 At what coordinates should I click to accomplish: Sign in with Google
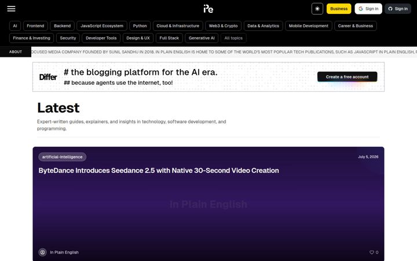click(368, 9)
